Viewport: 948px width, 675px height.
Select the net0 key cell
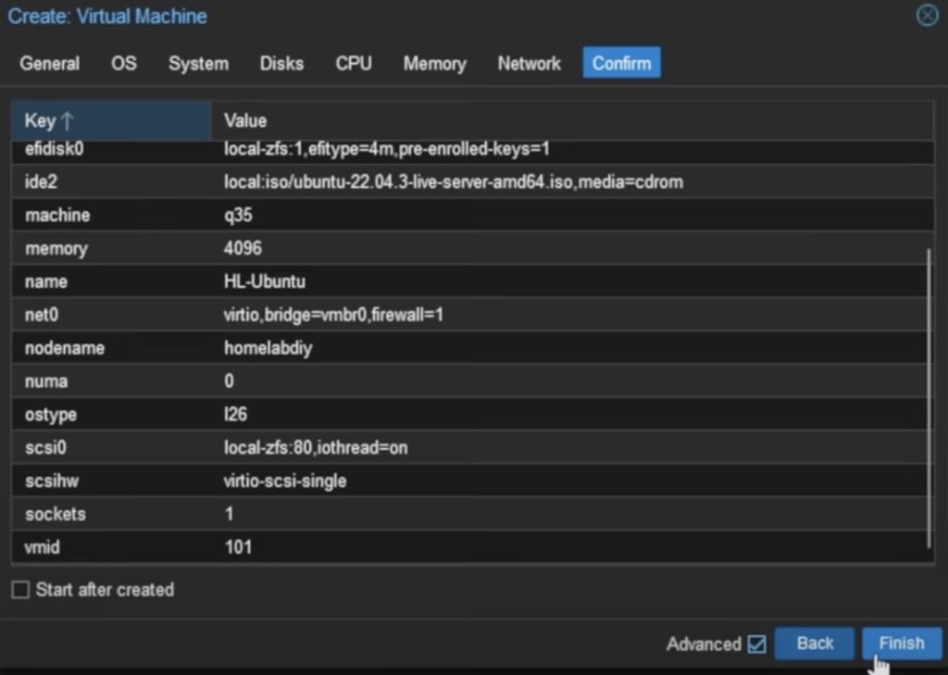[111, 315]
